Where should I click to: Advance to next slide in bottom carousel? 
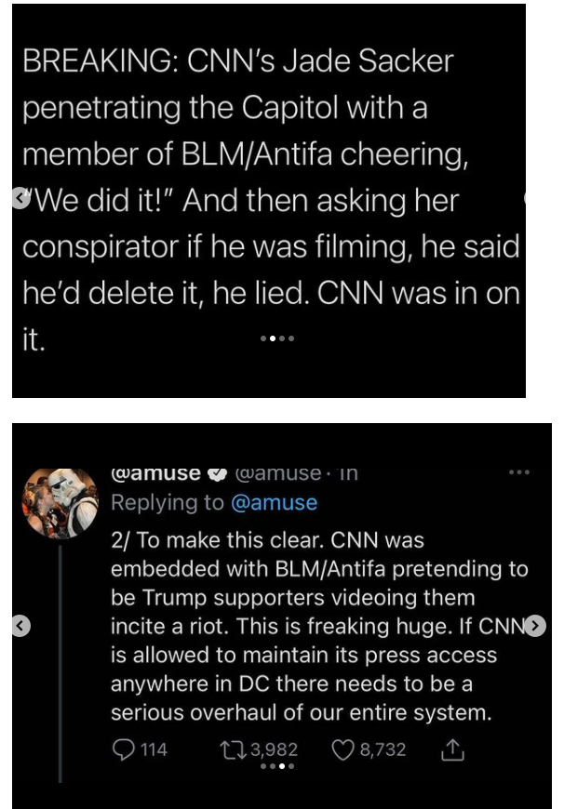[534, 627]
